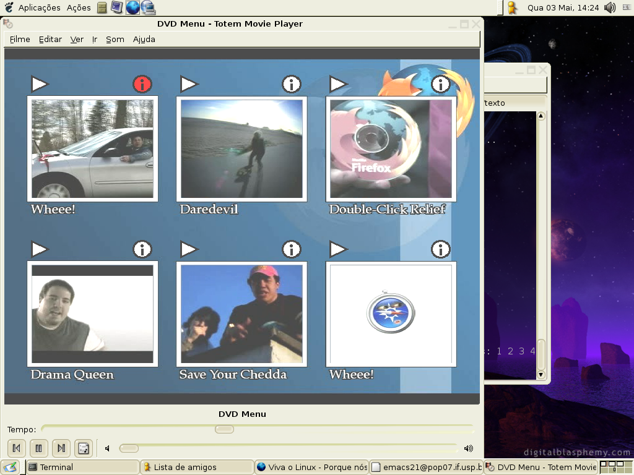Open the Ações panel menu
The height and width of the screenshot is (475, 634).
(79, 7)
